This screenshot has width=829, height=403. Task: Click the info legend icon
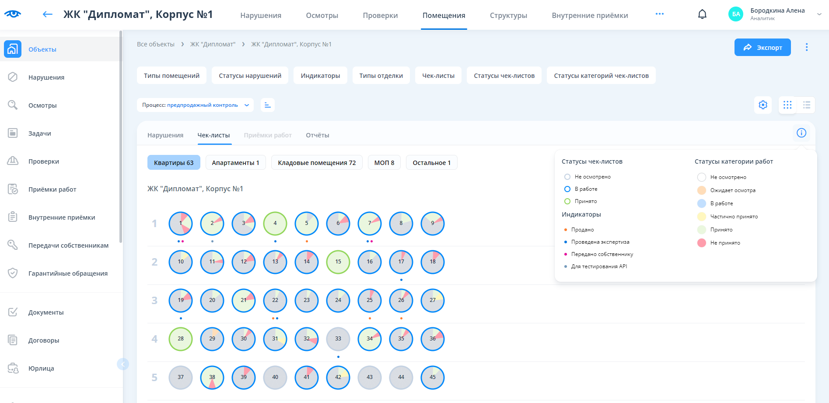[x=801, y=133]
